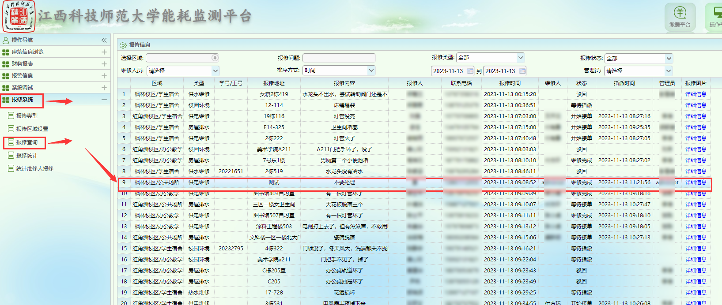
Task: Click the gear icon beside 报修信息 title
Action: point(123,45)
